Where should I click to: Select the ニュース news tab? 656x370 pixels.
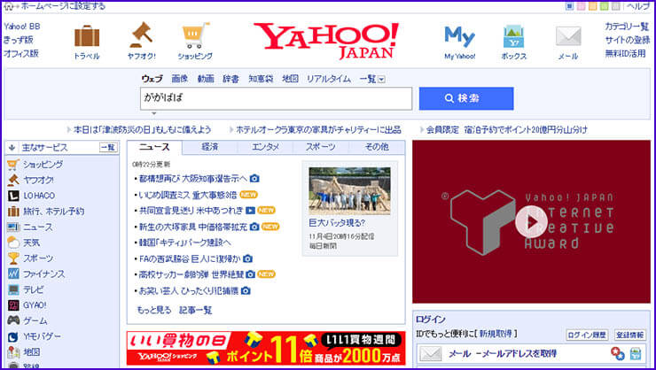(x=154, y=147)
